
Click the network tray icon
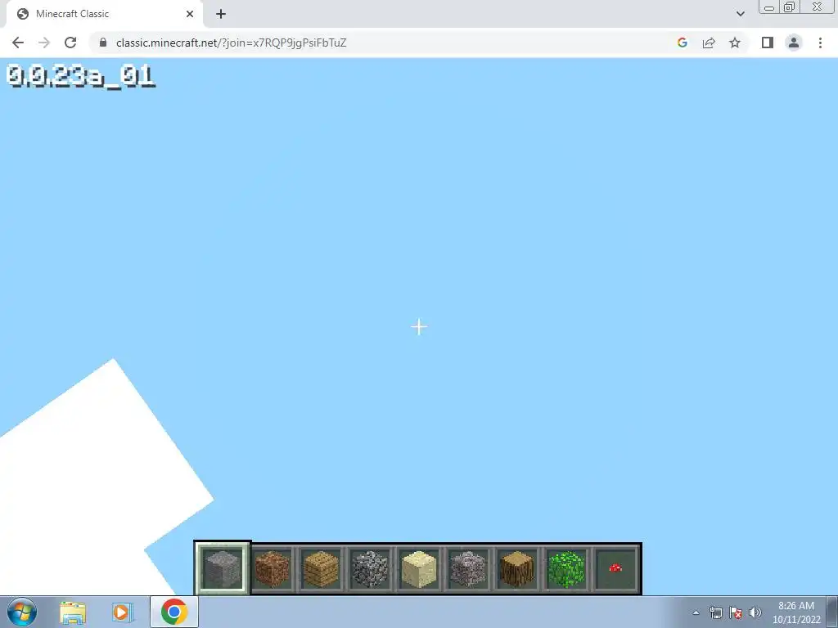tap(715, 612)
